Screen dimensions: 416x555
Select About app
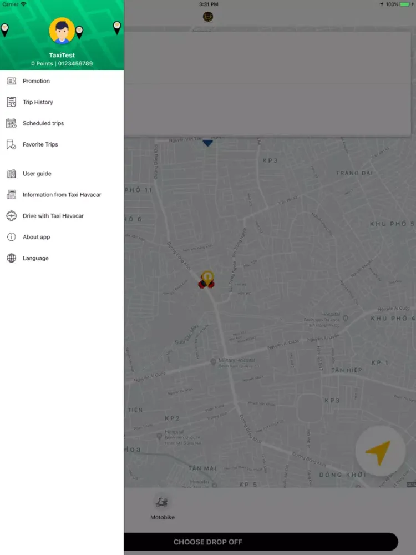(x=62, y=237)
